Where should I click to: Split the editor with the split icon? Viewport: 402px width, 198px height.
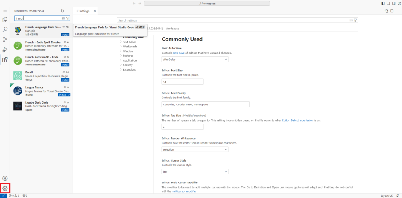(392, 11)
